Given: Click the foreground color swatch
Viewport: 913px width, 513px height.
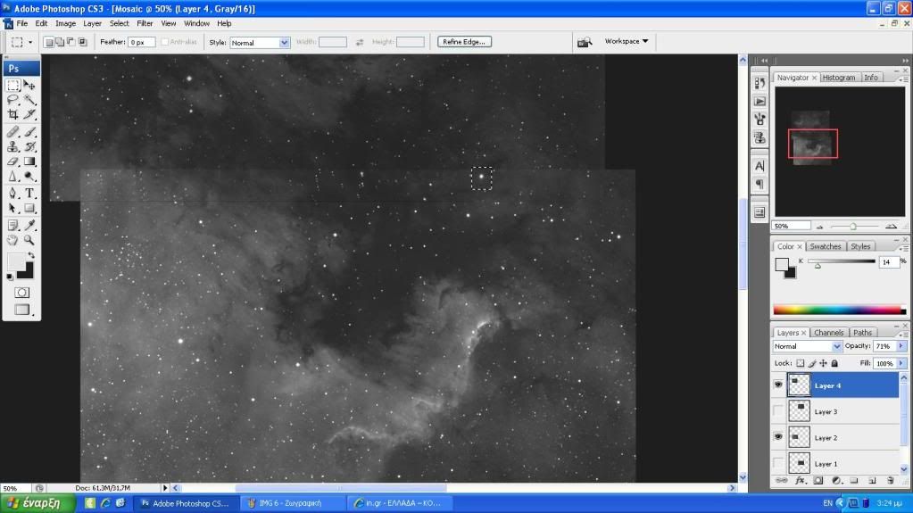Looking at the screenshot, I should [x=16, y=262].
